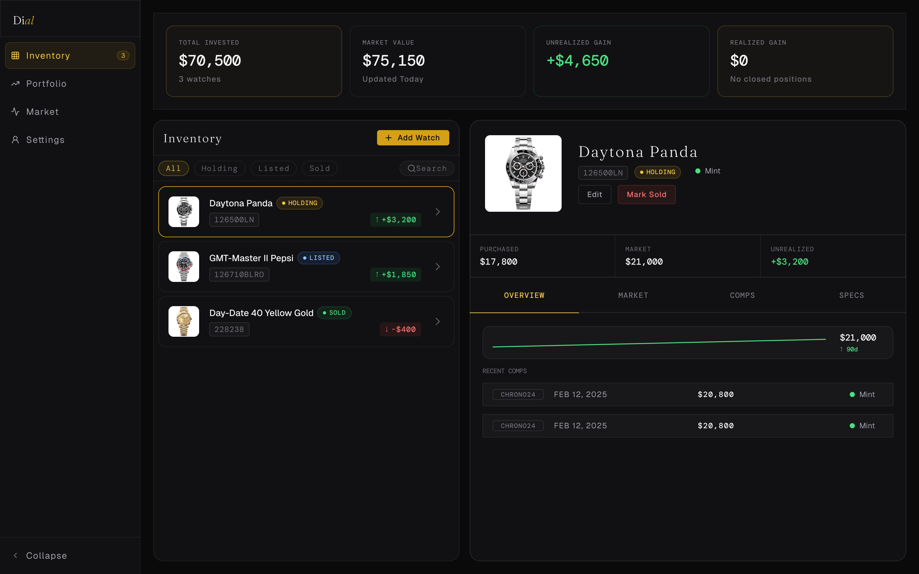Expand the Daytona Panda row chevron

[x=437, y=211]
